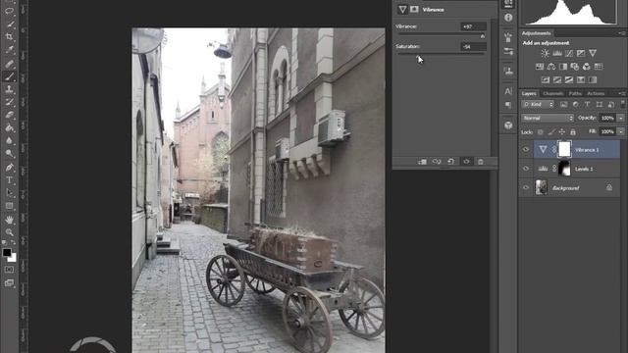Click the Opacity value field

tap(607, 118)
